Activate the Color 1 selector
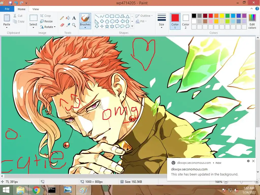260x195 pixels. point(175,21)
